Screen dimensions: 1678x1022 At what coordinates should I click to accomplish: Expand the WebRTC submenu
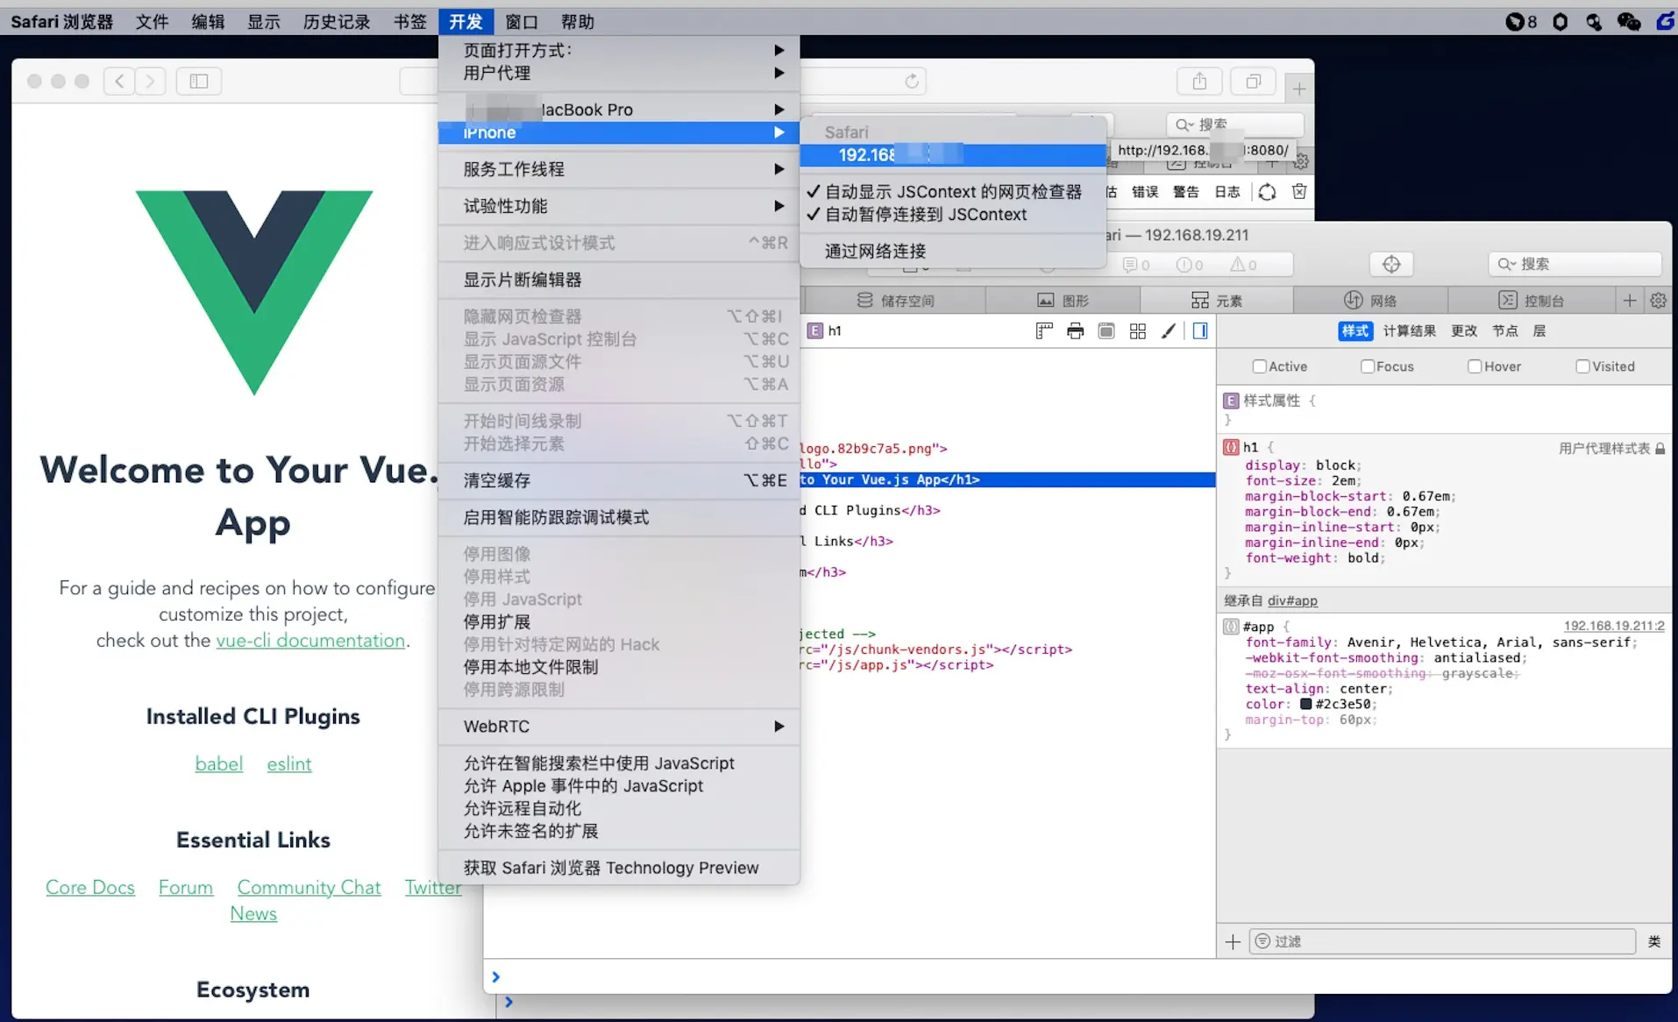tap(619, 727)
